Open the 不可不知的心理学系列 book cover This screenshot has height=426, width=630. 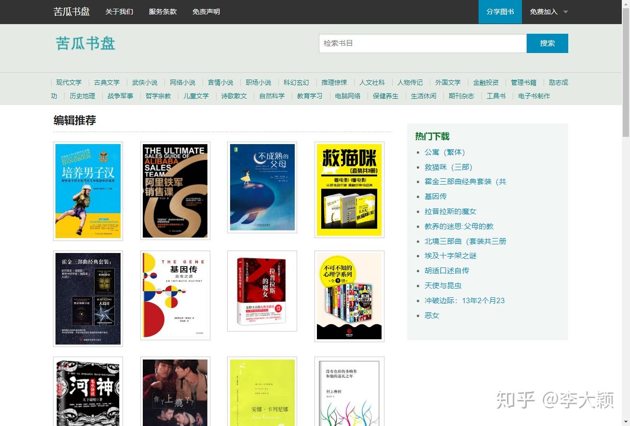click(349, 296)
